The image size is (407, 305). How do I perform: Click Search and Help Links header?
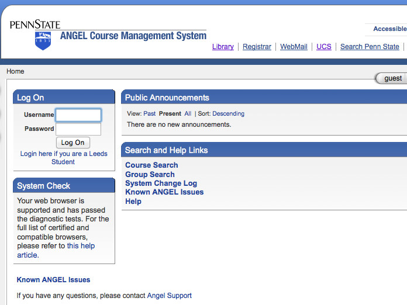[x=264, y=150]
